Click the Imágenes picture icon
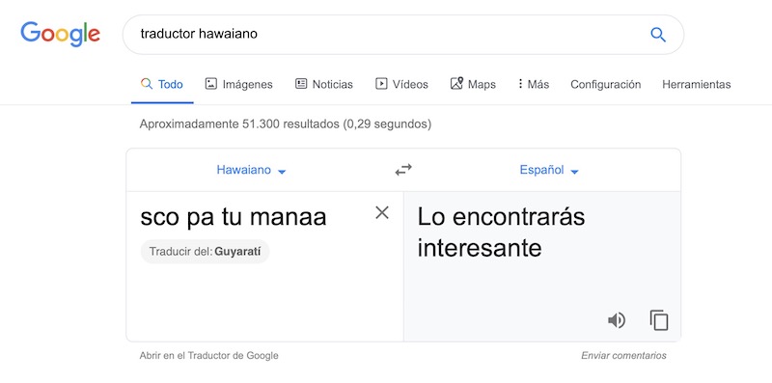Viewport: 772px width, 383px height. (210, 84)
